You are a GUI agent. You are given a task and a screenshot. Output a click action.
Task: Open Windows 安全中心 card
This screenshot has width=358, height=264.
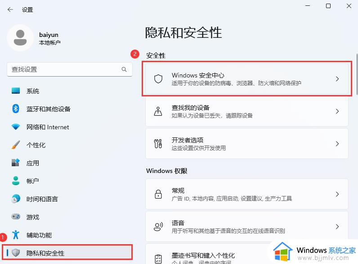click(247, 79)
